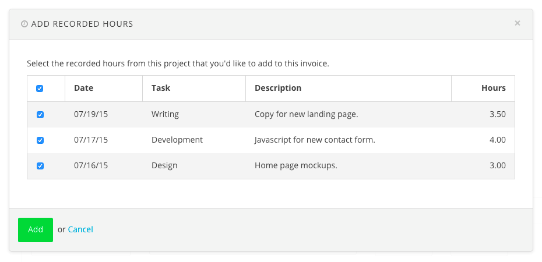Viewport: 542px width, 262px height.
Task: Uncheck the 07/16/15 Design entry
Action: (x=40, y=166)
